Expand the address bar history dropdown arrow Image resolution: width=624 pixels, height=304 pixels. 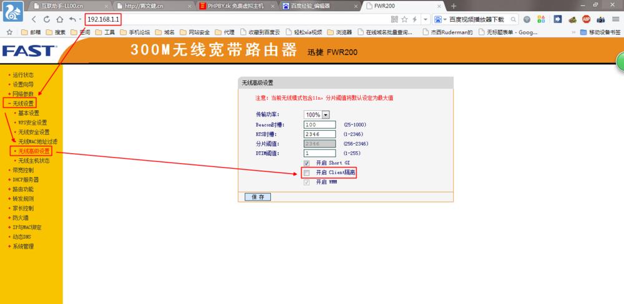point(426,19)
